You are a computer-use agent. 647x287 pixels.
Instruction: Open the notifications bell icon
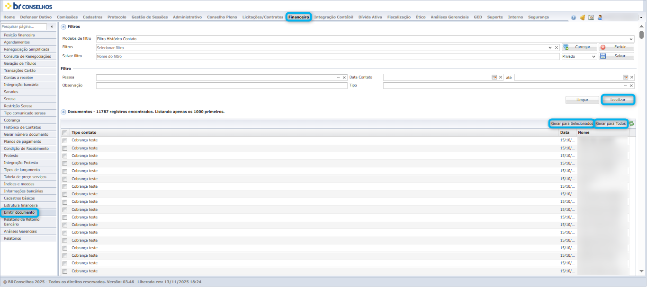pos(582,17)
